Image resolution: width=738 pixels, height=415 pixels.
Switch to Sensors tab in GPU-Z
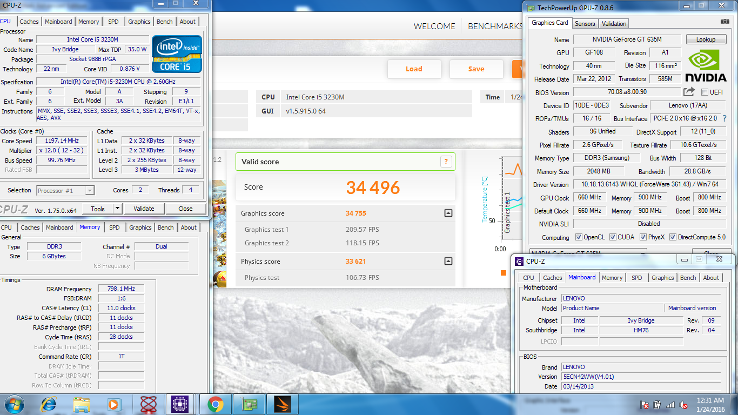tap(585, 24)
